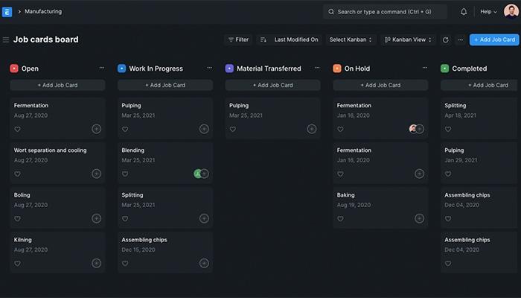
Task: Click the blue Add Job Card button
Action: [x=494, y=39]
